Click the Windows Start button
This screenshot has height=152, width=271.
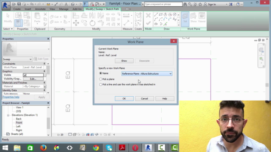click(x=5, y=148)
